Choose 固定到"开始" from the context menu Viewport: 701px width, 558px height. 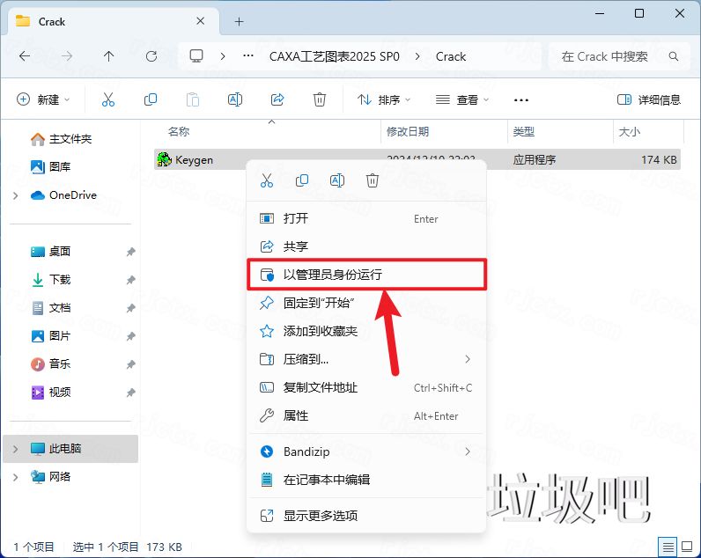pyautogui.click(x=366, y=303)
